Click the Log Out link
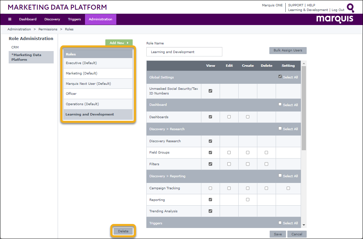The height and width of the screenshot is (239, 363). pyautogui.click(x=338, y=10)
